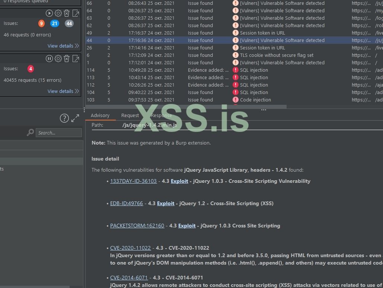Resume the task with 46 requests
This screenshot has height=288, width=383.
click(x=49, y=13)
